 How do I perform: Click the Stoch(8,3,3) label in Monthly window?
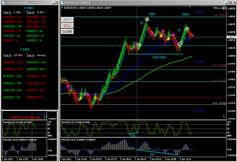click(17, 122)
